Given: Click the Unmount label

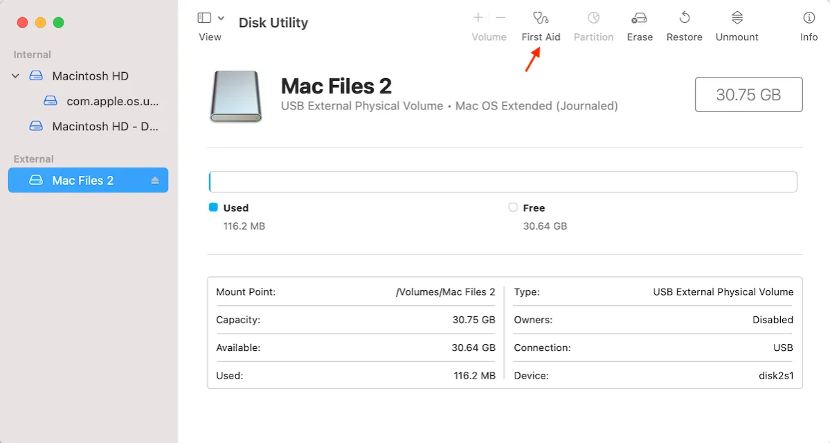Looking at the screenshot, I should [x=737, y=37].
